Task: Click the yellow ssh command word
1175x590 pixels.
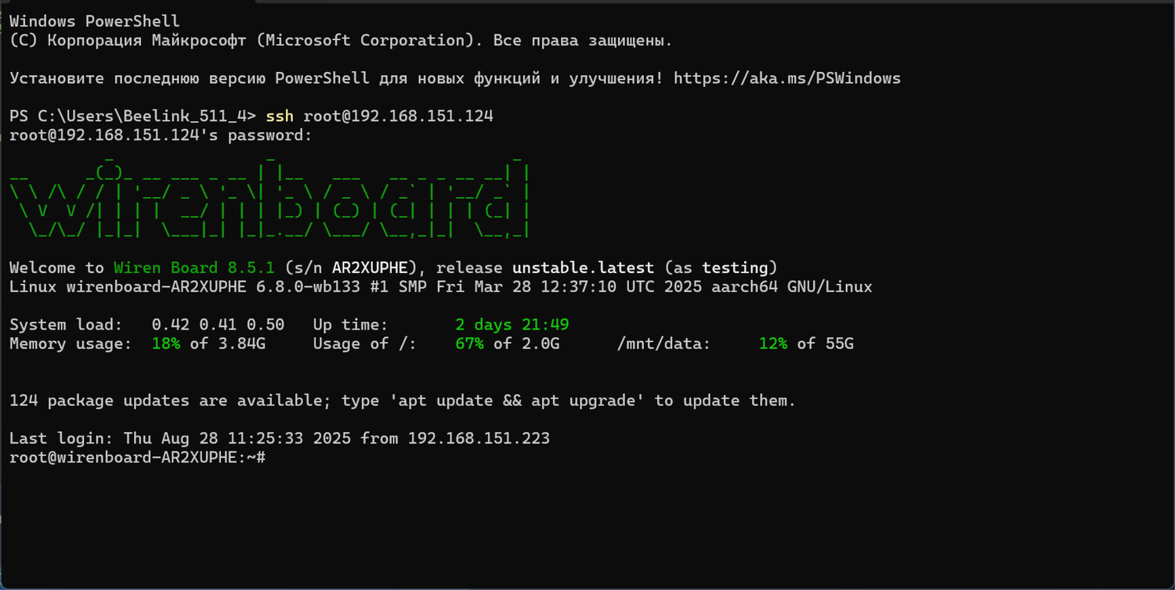Action: 280,117
